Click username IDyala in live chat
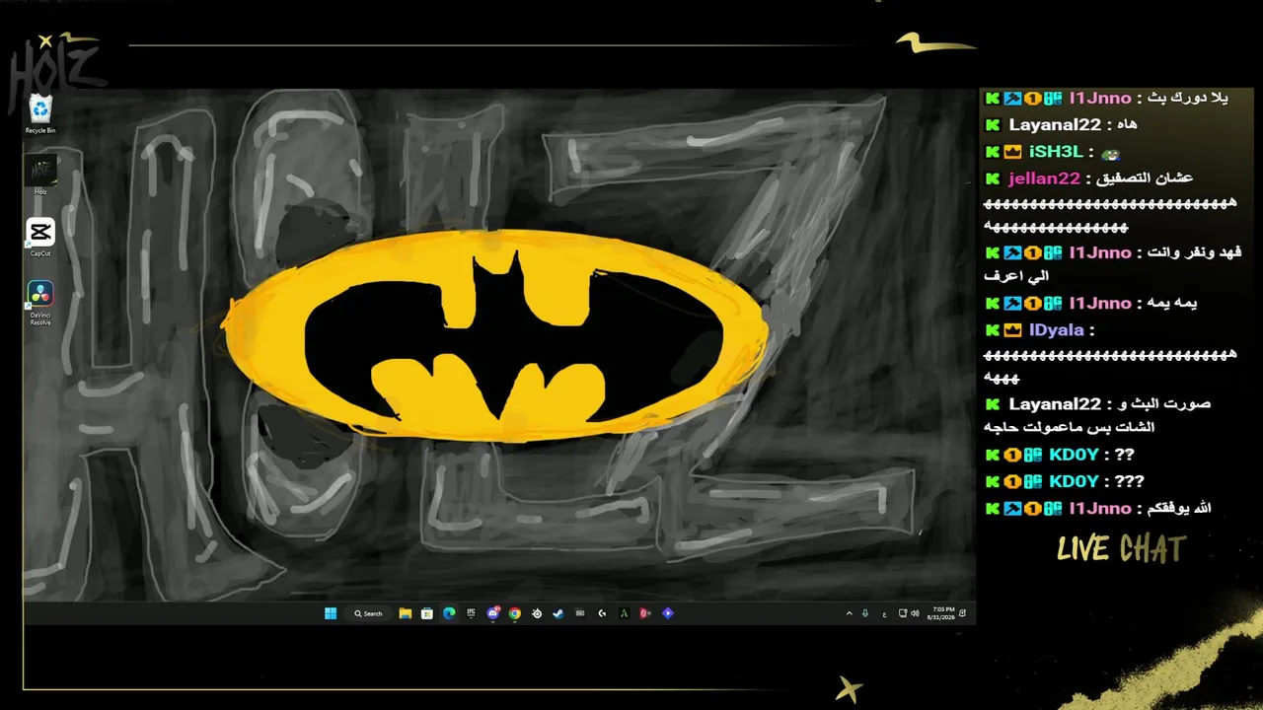The height and width of the screenshot is (710, 1263). (x=1057, y=330)
